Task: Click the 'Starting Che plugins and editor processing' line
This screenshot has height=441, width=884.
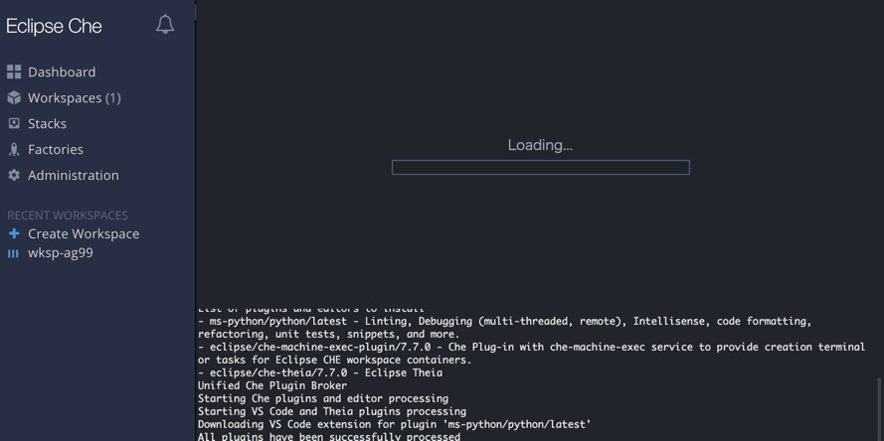Action: (323, 398)
